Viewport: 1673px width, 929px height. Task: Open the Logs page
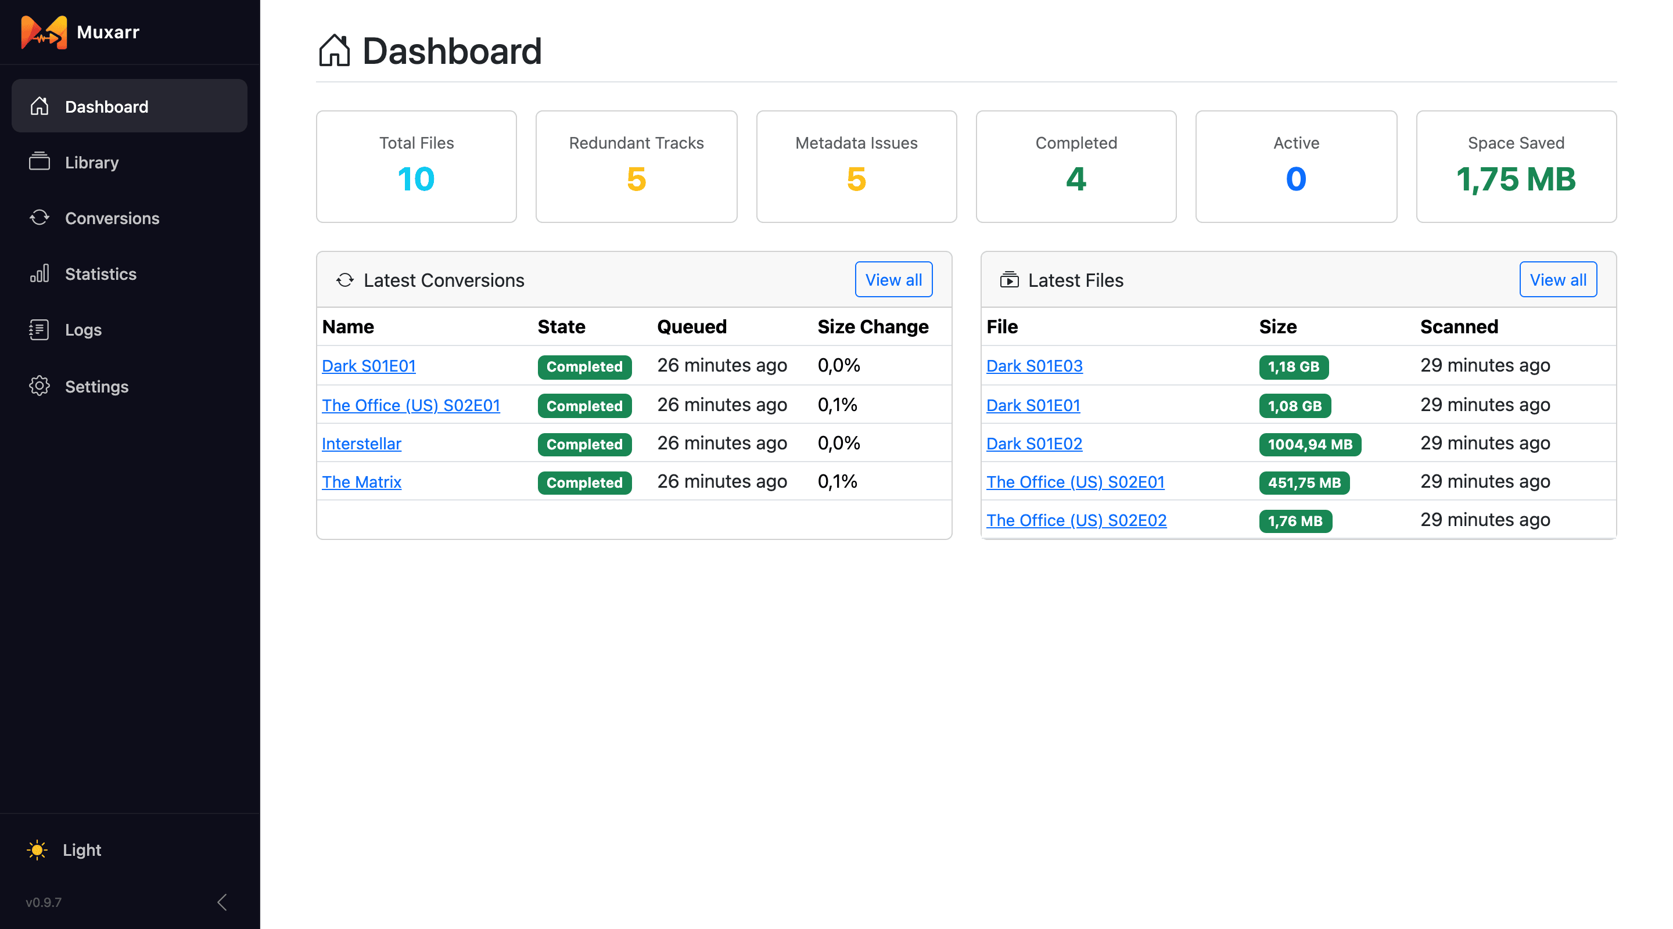click(x=129, y=329)
